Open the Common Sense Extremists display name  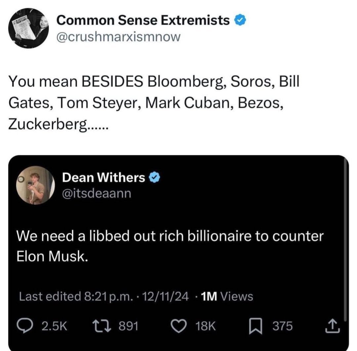(143, 21)
